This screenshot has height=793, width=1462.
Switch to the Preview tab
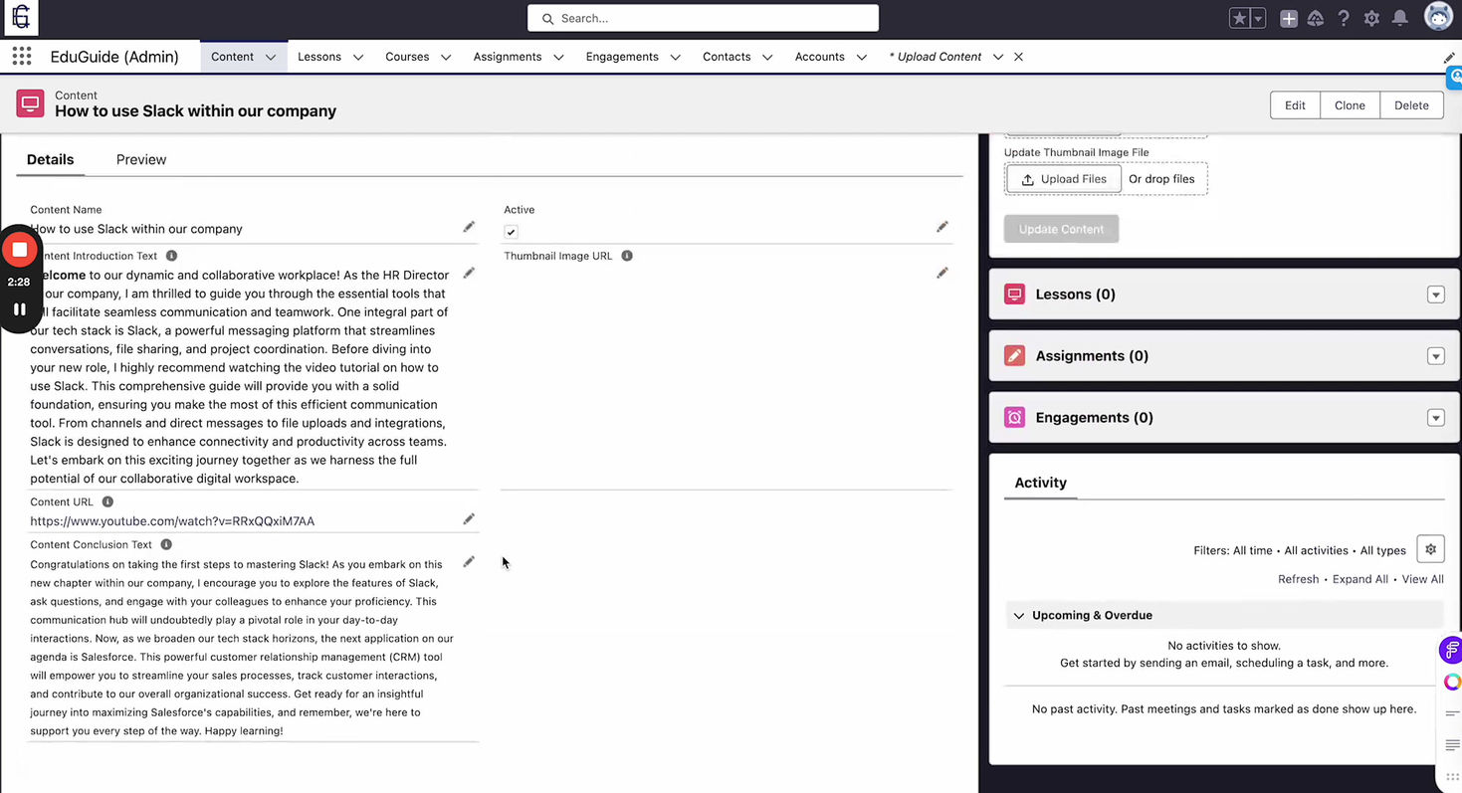pyautogui.click(x=141, y=159)
